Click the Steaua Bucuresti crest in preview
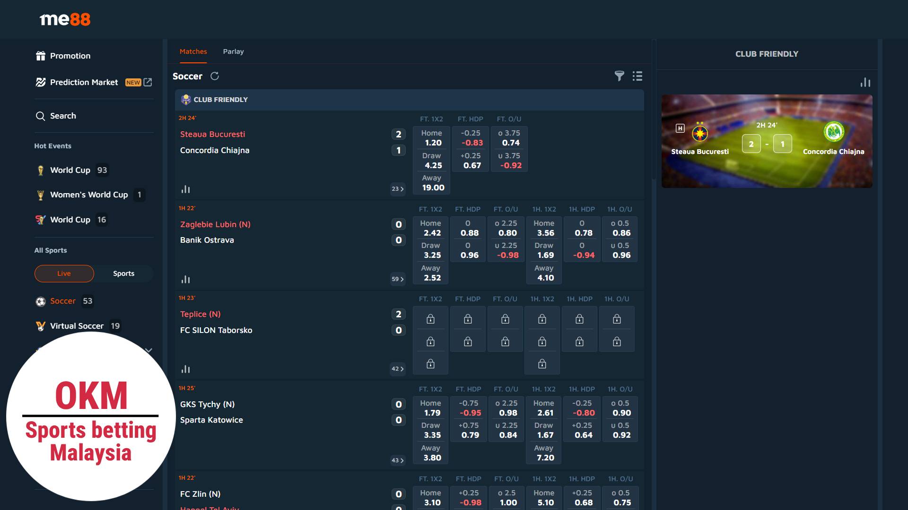Screen dimensions: 908x510 click(700, 133)
